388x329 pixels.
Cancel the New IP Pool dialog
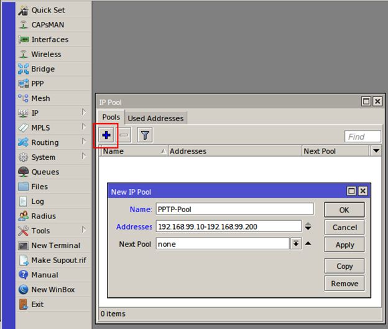click(x=344, y=227)
